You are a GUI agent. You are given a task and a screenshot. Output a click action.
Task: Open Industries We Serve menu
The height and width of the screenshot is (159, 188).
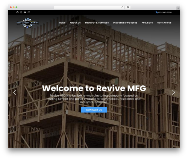pos(125,23)
